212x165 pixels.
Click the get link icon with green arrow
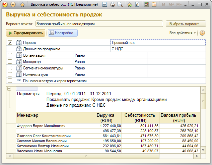(x=130, y=5)
